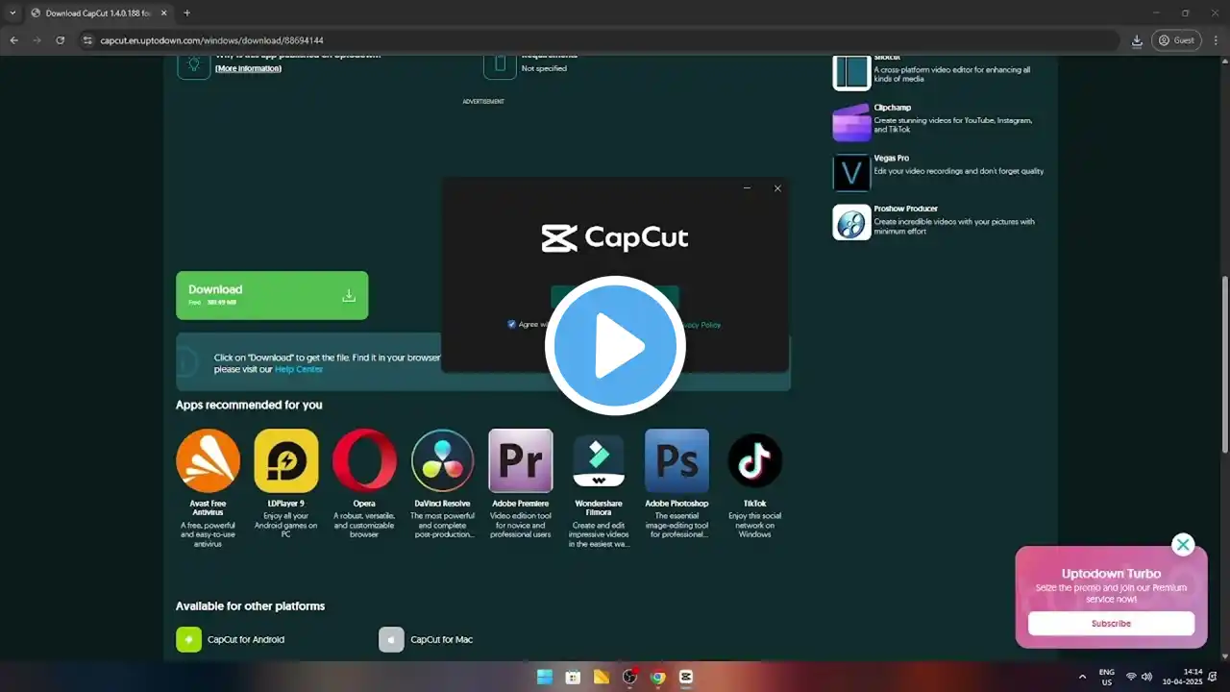The height and width of the screenshot is (692, 1230).
Task: Open the More information link
Action: pos(248,69)
